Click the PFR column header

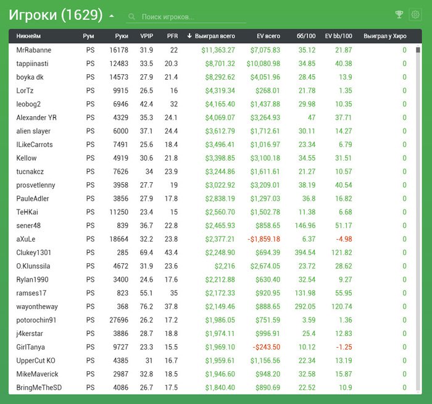(x=172, y=36)
